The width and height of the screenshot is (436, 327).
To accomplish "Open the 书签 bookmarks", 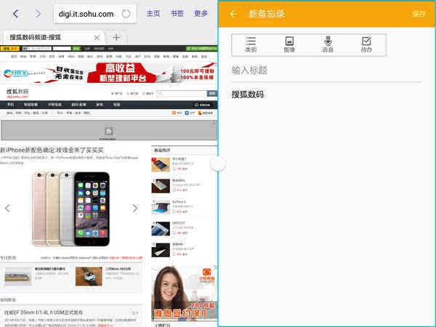I will pos(177,13).
